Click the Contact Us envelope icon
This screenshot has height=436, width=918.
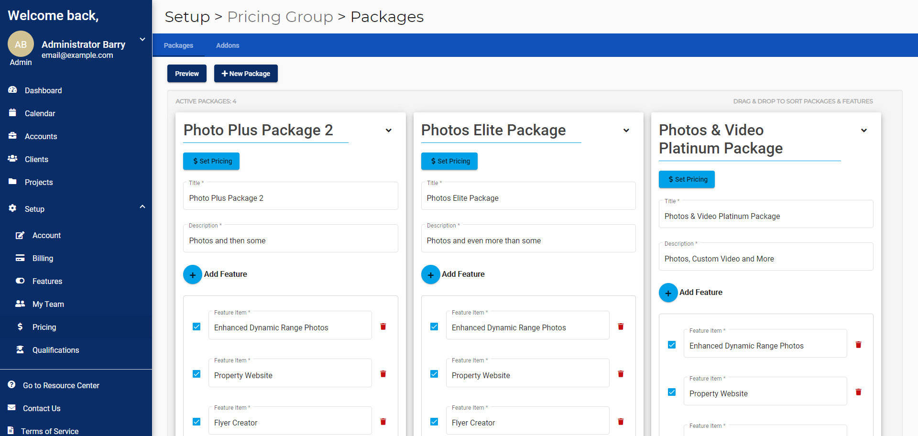tap(11, 408)
